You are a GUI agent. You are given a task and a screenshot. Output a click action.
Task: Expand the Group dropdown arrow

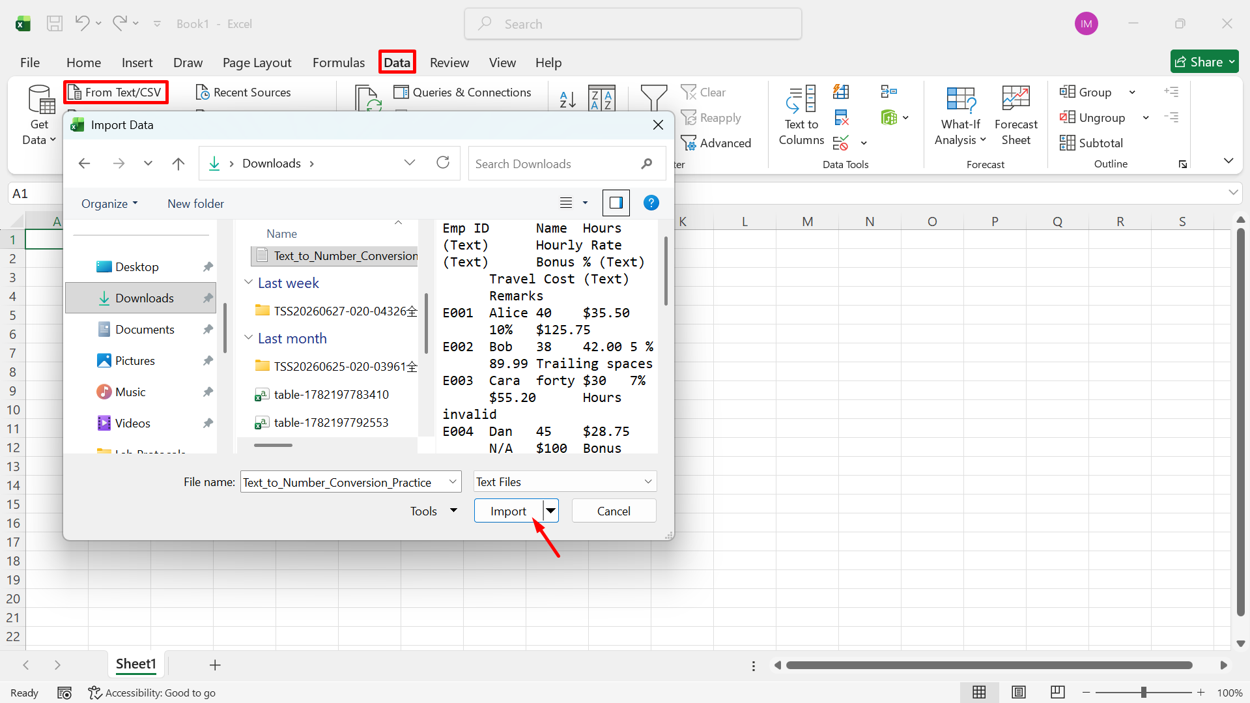click(x=1132, y=93)
